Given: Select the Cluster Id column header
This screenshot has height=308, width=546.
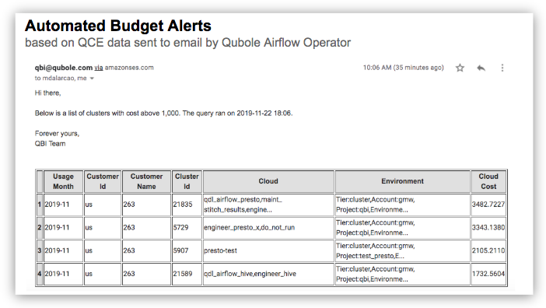Looking at the screenshot, I should (x=187, y=181).
